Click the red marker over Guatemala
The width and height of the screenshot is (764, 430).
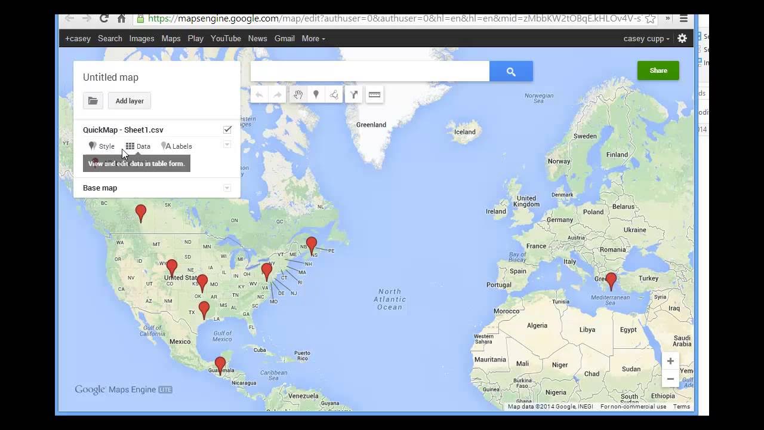(220, 365)
